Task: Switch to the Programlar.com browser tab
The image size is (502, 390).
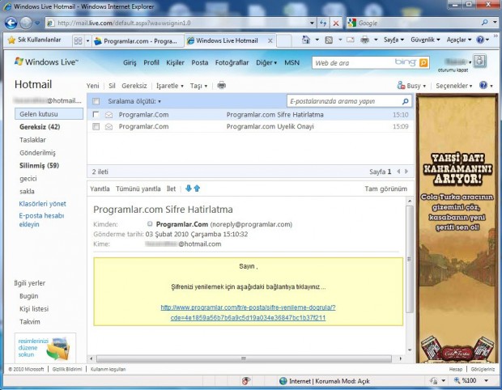Action: tap(138, 41)
